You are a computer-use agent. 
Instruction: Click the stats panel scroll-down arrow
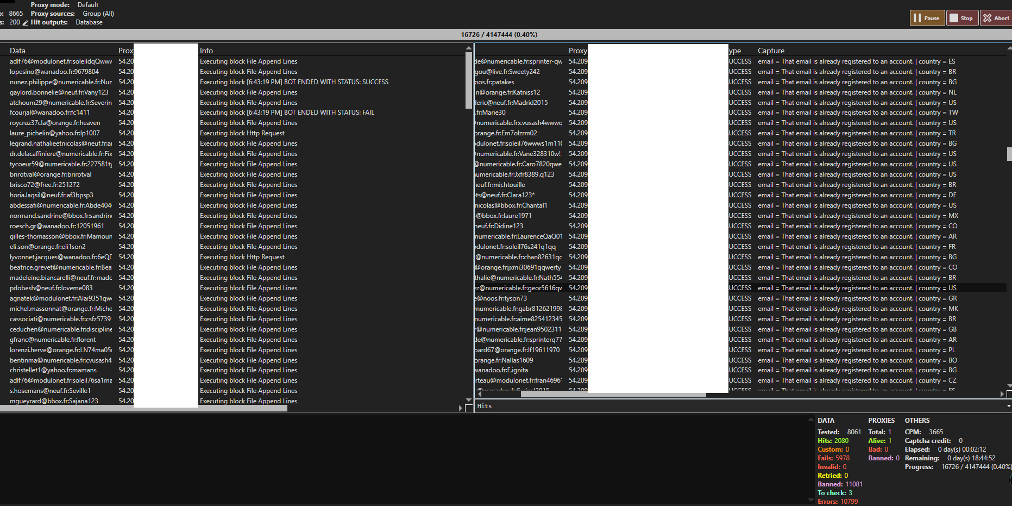click(811, 500)
